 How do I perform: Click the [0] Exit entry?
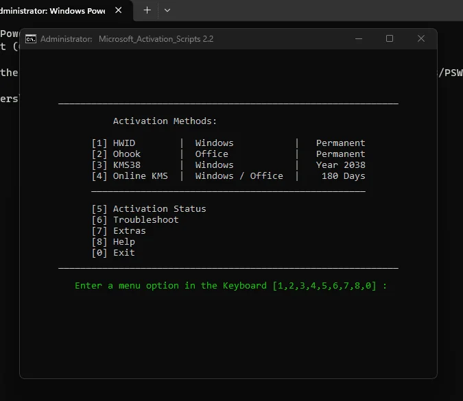pyautogui.click(x=113, y=253)
